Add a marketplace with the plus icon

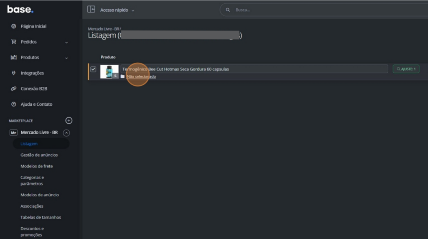pos(69,121)
